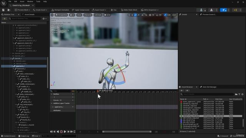Select the clavicle_r bone row
This screenshot has width=246, height=138.
24,58
